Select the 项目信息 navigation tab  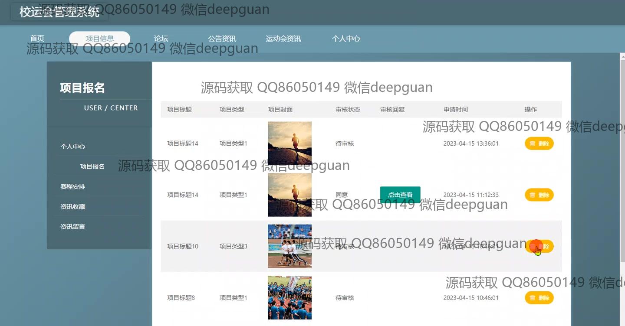click(99, 39)
